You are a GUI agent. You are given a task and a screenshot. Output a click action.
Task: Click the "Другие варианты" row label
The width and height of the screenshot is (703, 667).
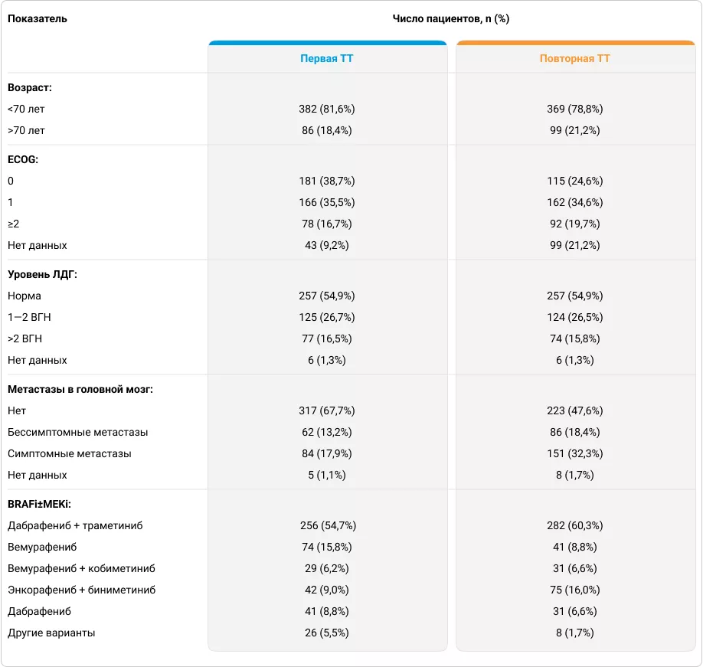coord(51,633)
